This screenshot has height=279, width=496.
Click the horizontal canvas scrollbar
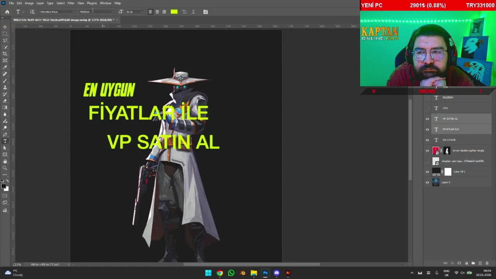coord(252,265)
